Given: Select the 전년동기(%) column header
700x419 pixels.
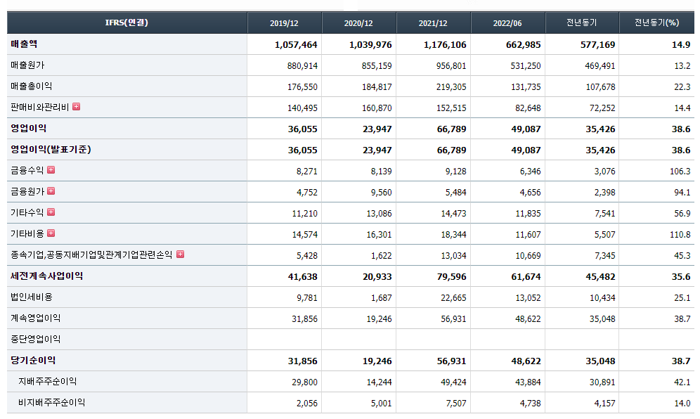Looking at the screenshot, I should click(656, 22).
